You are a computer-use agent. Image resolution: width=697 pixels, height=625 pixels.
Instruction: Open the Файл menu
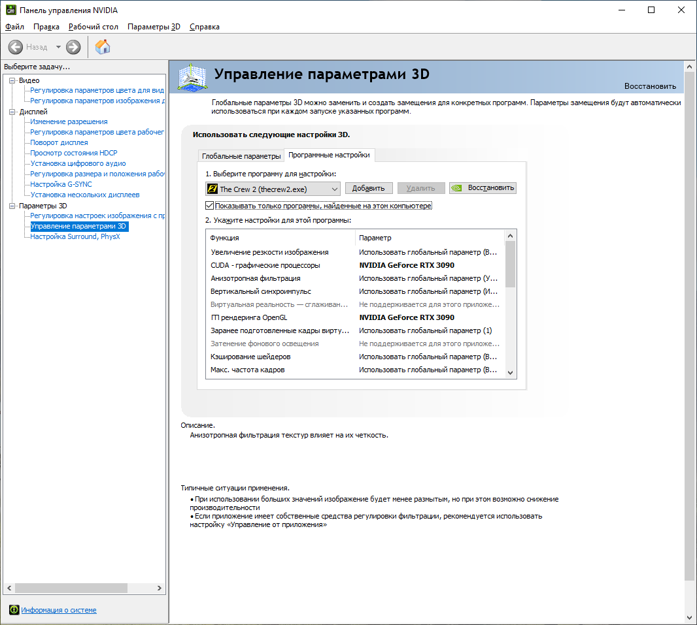(x=14, y=27)
